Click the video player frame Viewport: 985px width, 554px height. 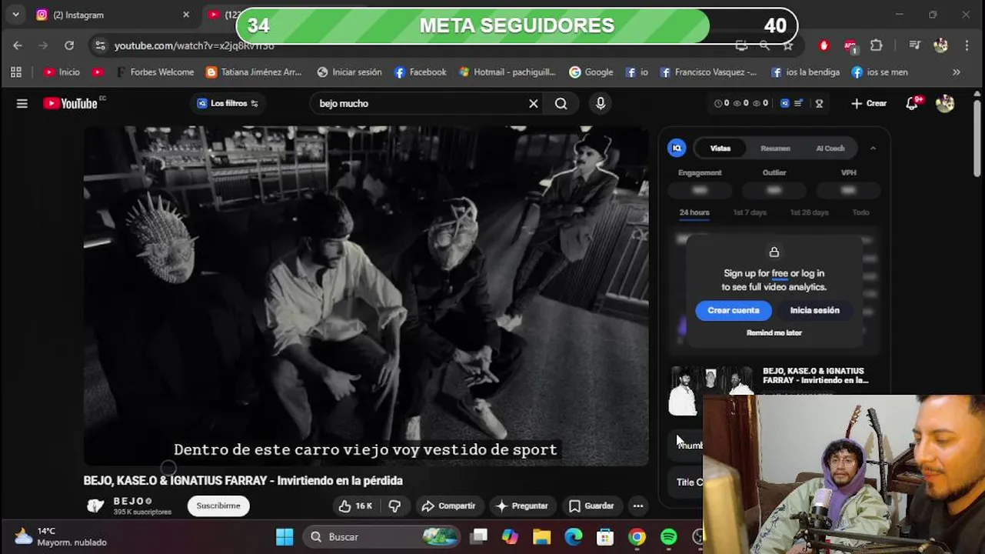point(366,296)
